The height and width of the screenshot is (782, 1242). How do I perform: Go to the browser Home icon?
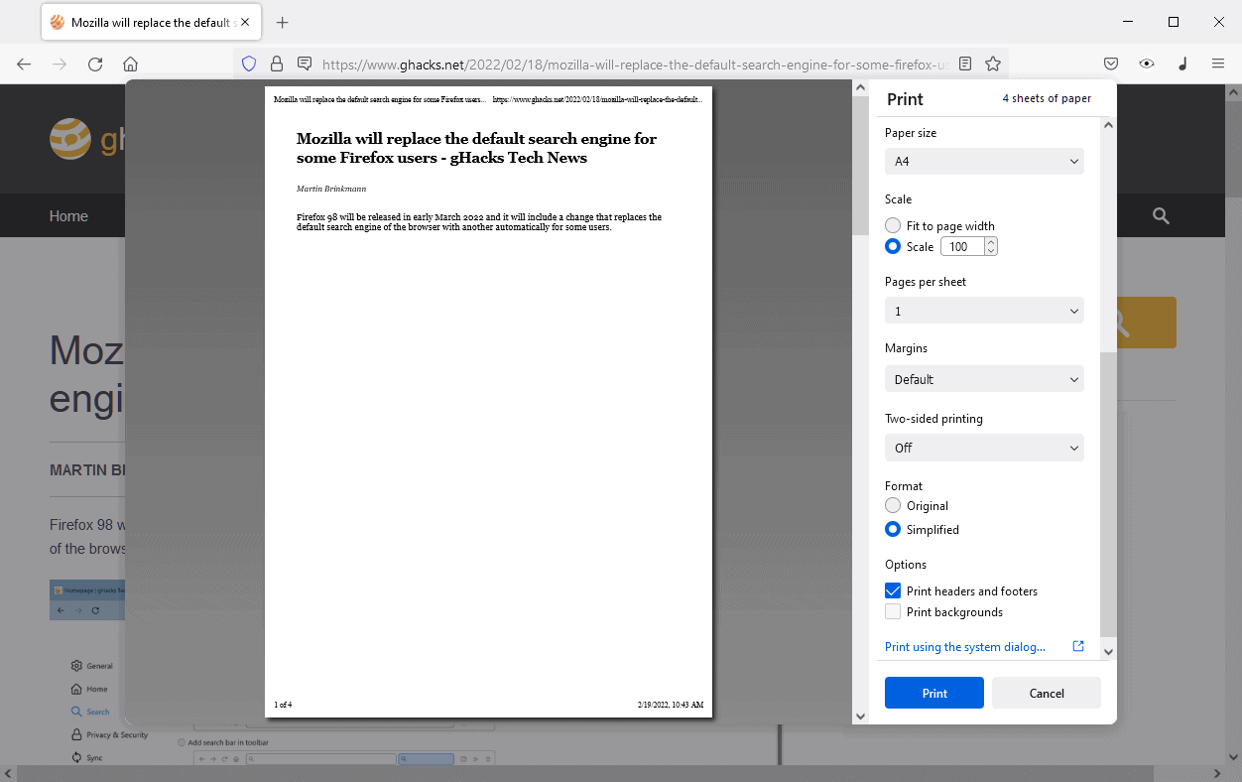[130, 64]
